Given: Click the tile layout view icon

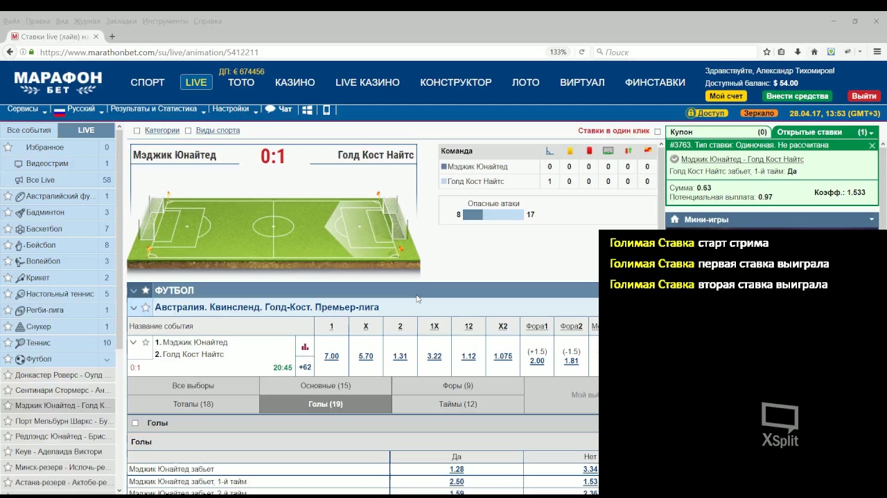Looking at the screenshot, I should (307, 109).
